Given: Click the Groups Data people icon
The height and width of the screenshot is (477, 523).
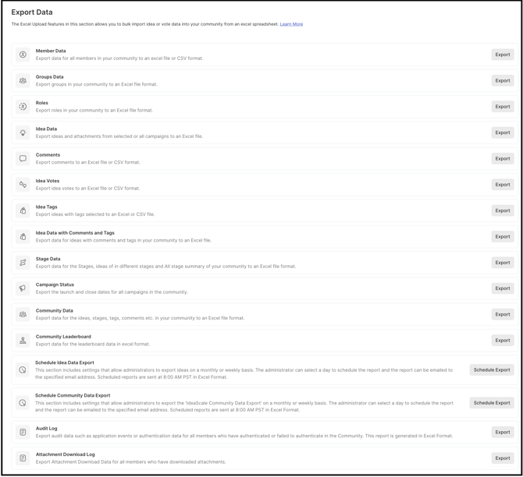Looking at the screenshot, I should point(23,80).
